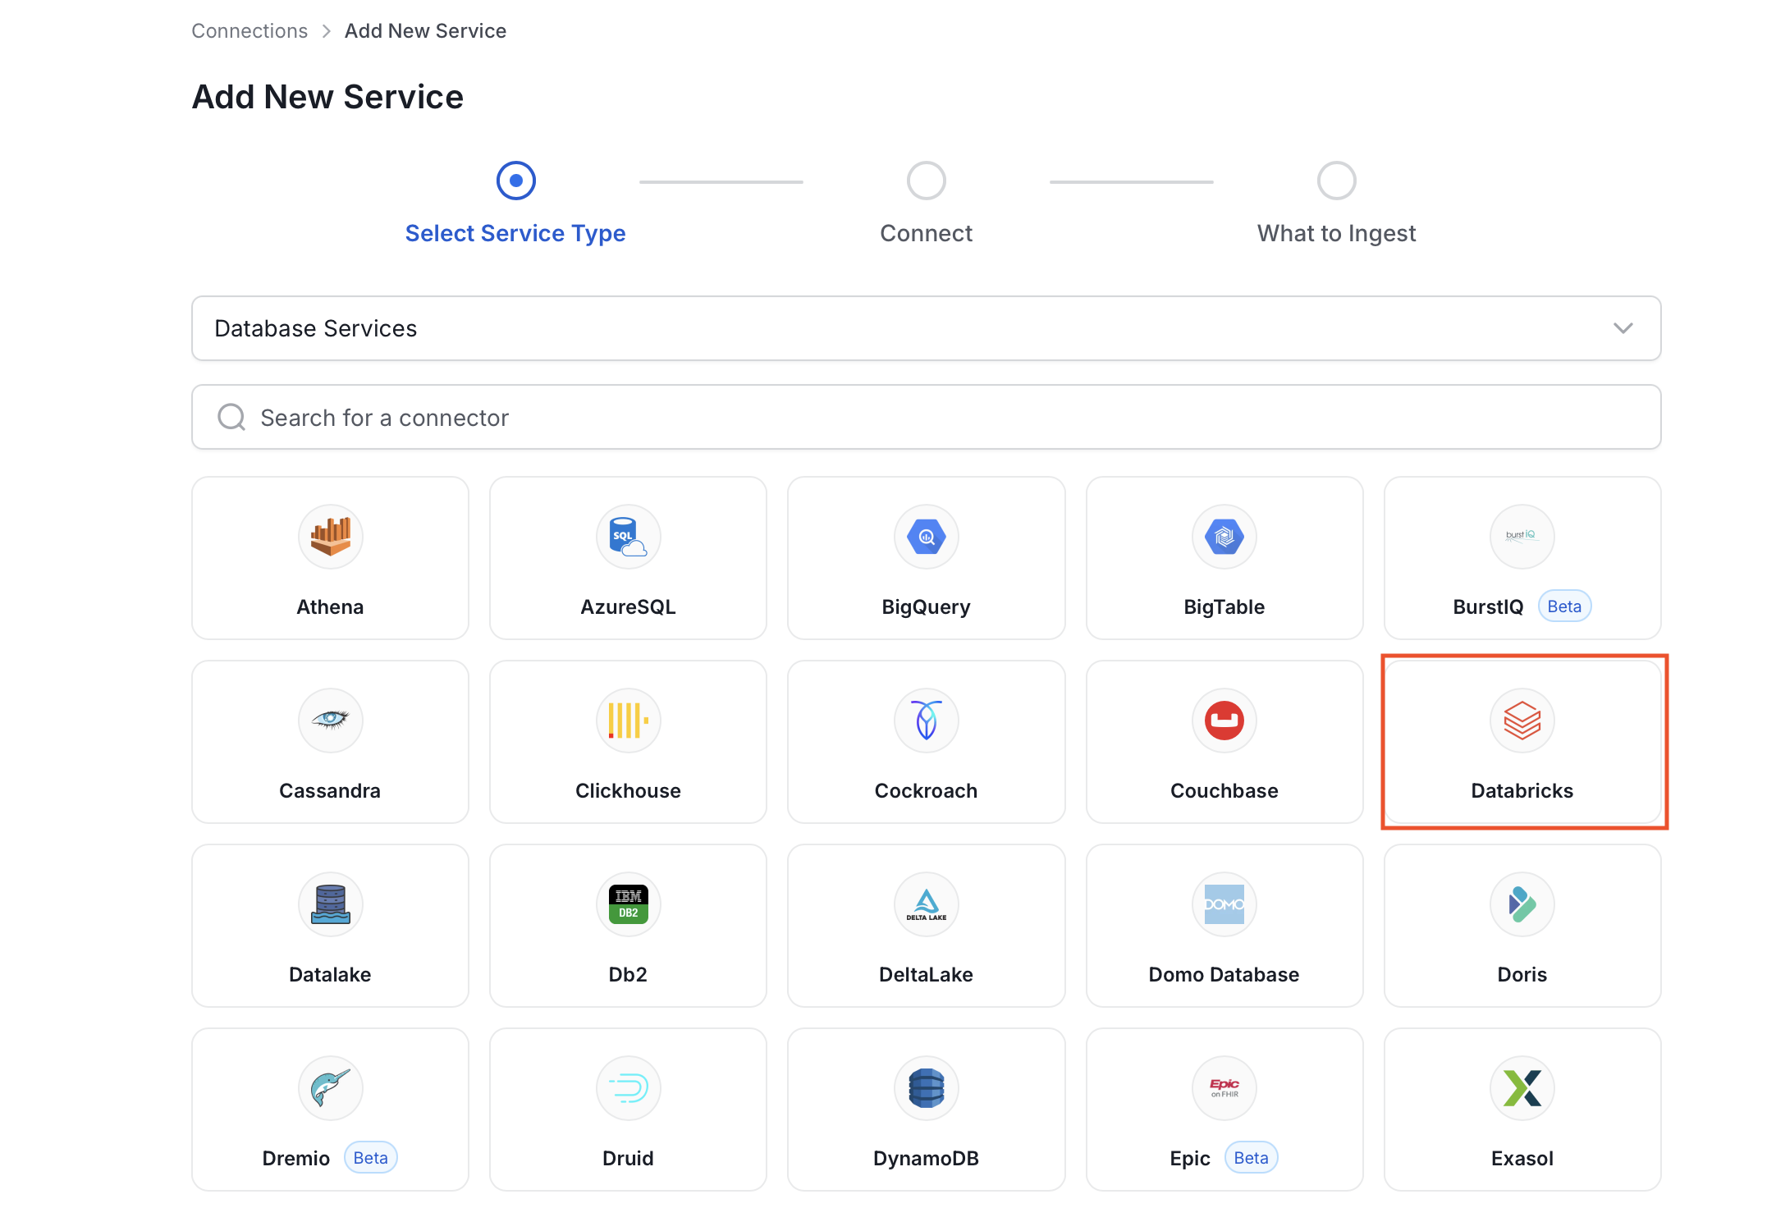Click the Databricks label text
The image size is (1776, 1208).
(1522, 790)
